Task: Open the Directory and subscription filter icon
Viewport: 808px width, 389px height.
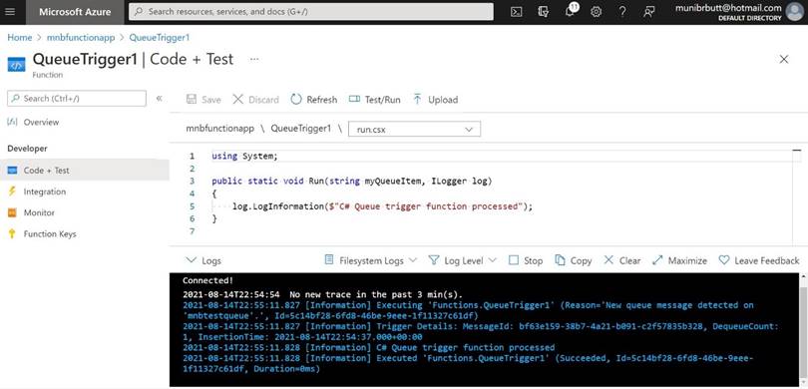Action: click(x=543, y=12)
